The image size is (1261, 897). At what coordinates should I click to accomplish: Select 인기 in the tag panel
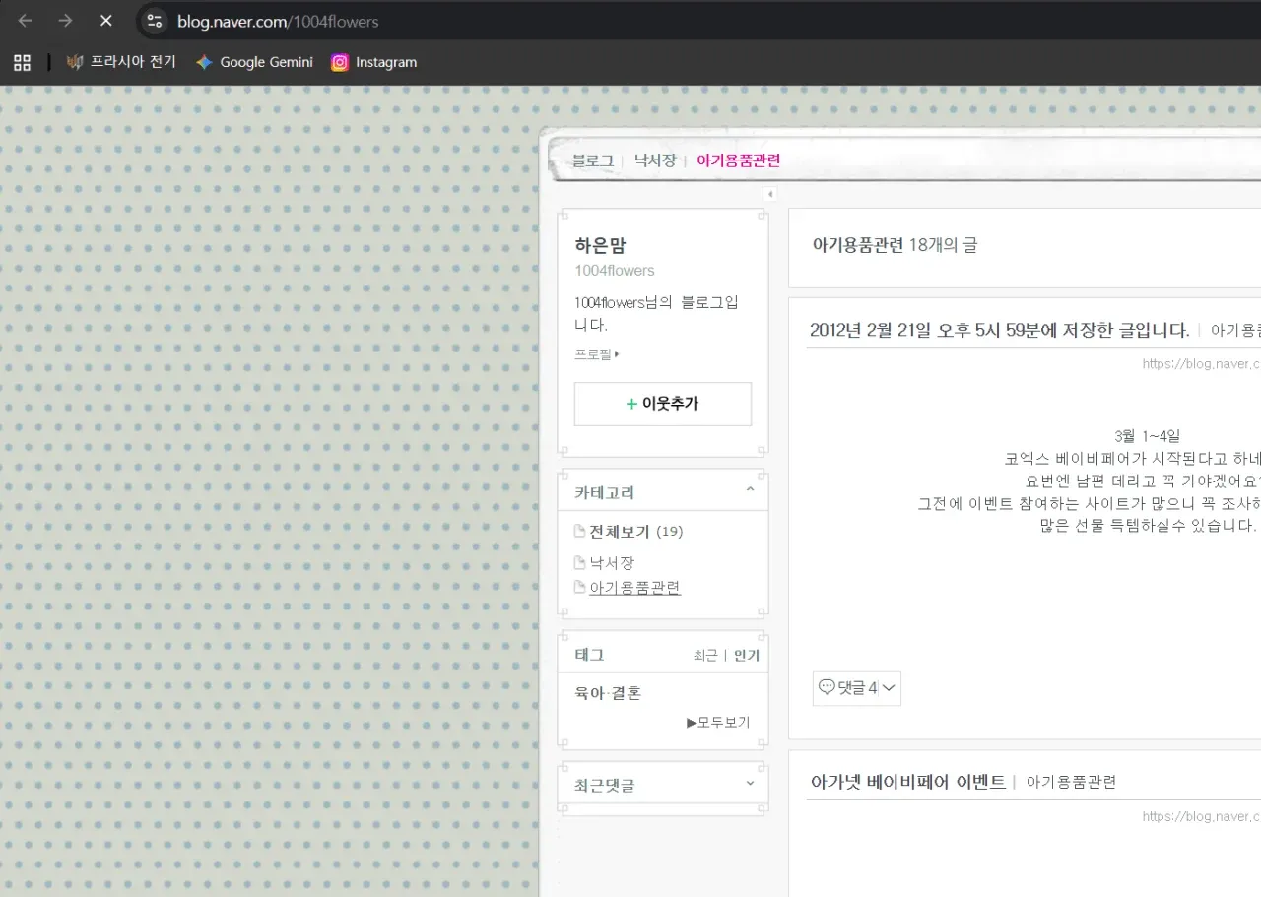pos(746,654)
